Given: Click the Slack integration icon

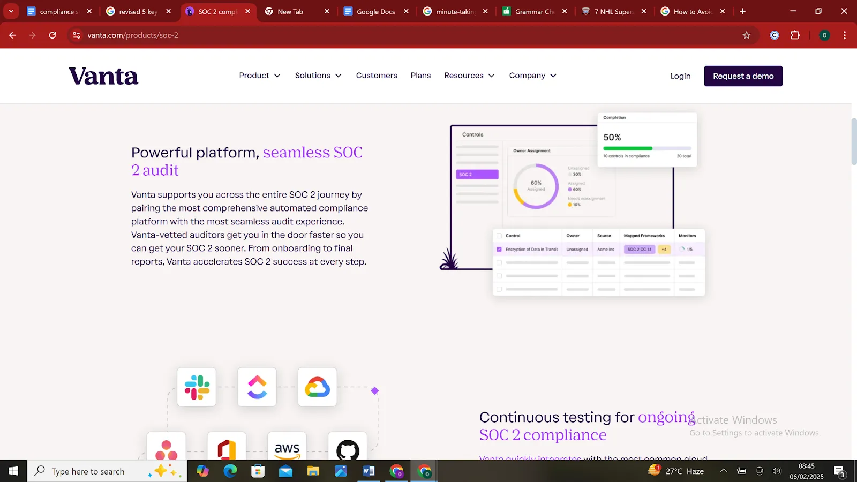Looking at the screenshot, I should 197,387.
